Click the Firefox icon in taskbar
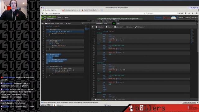The width and height of the screenshot is (199, 112). 55,105
